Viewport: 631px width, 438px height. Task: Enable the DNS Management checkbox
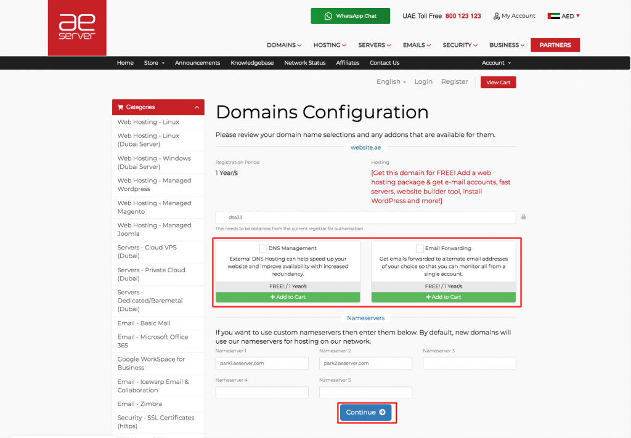tap(262, 248)
